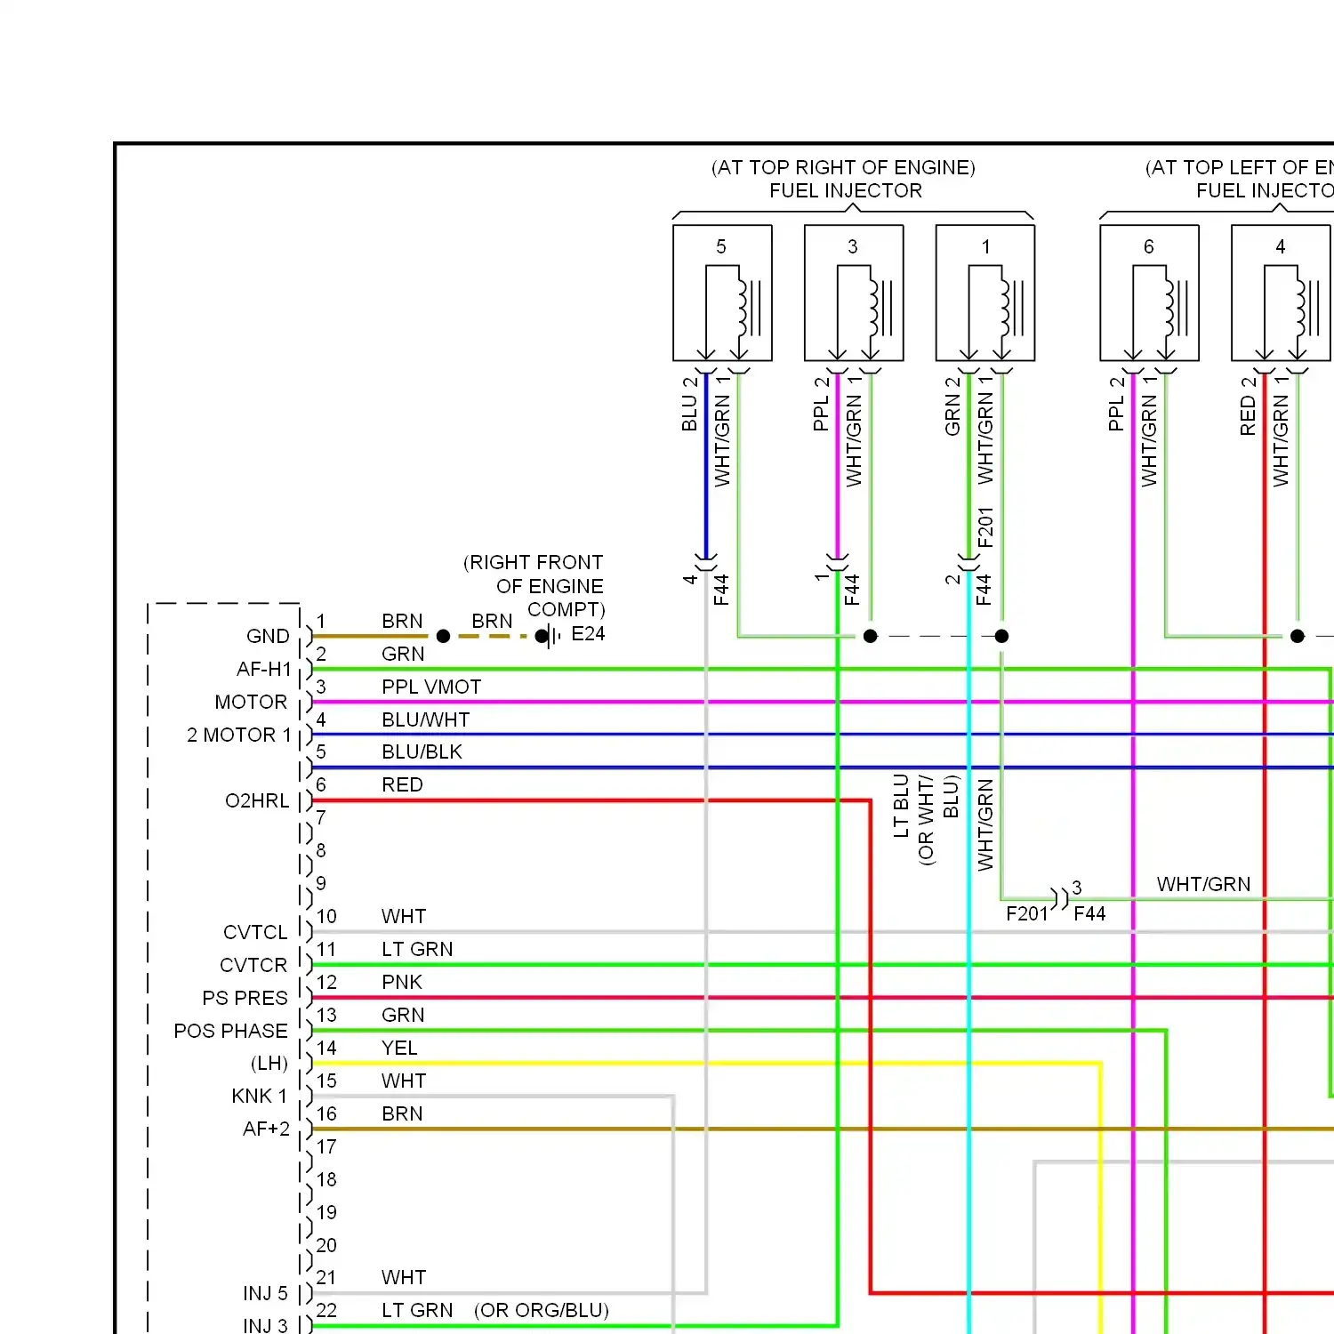
Task: Click the "WHT" label on pin 21
Action: pyautogui.click(x=404, y=1277)
